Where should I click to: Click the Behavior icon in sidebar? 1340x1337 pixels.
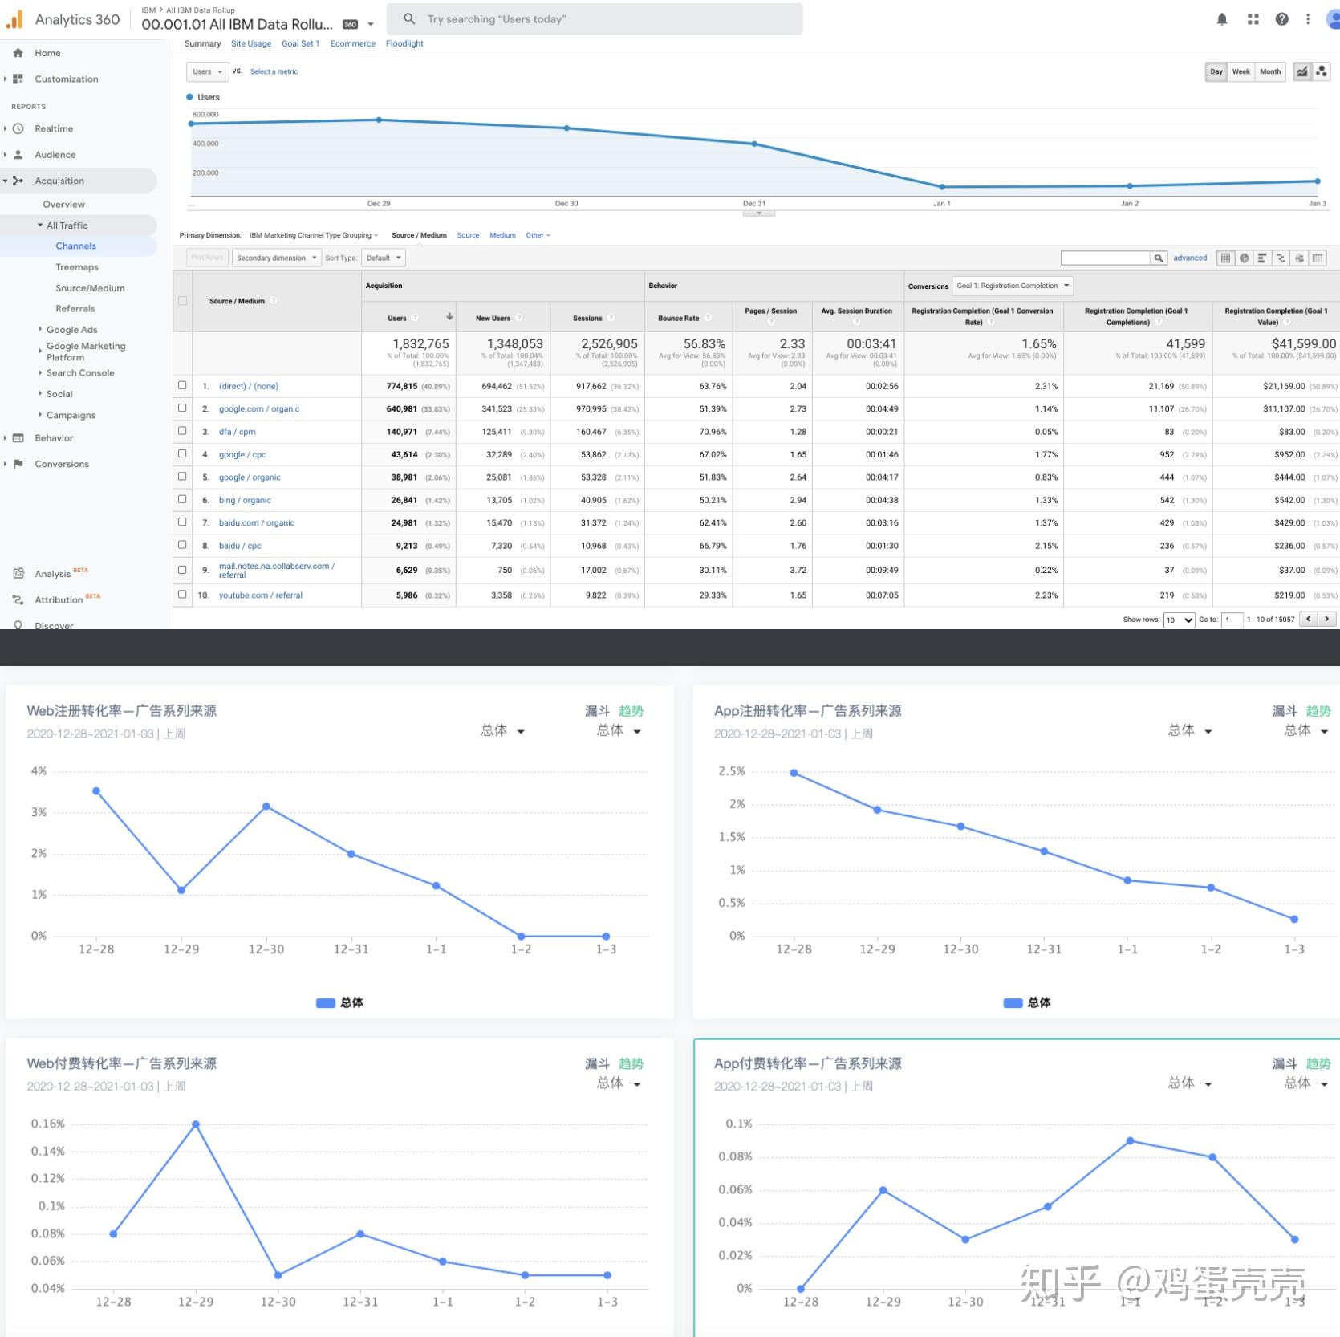18,438
